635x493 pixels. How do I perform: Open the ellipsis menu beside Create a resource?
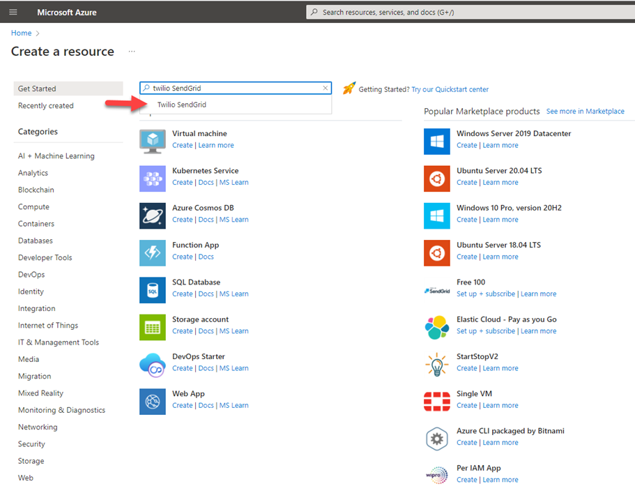coord(132,52)
